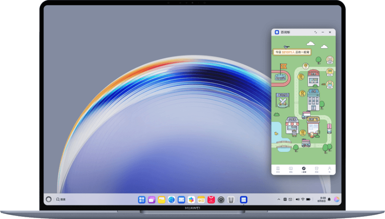Screen dimensions: 385x219
Task: Click the gold coin left of the red-roof building
Action: (301, 77)
